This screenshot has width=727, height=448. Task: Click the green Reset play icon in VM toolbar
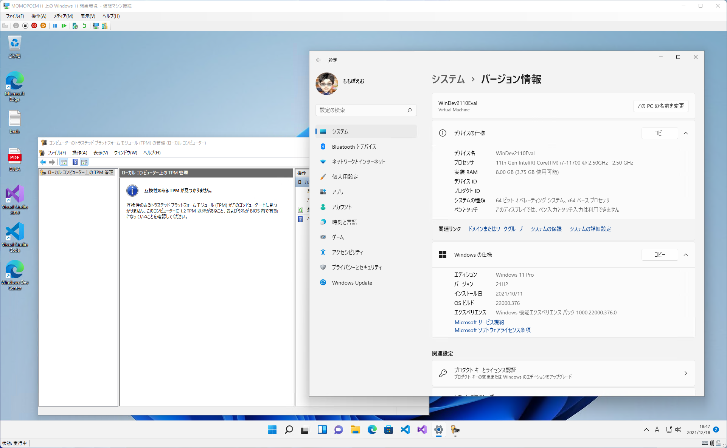64,26
